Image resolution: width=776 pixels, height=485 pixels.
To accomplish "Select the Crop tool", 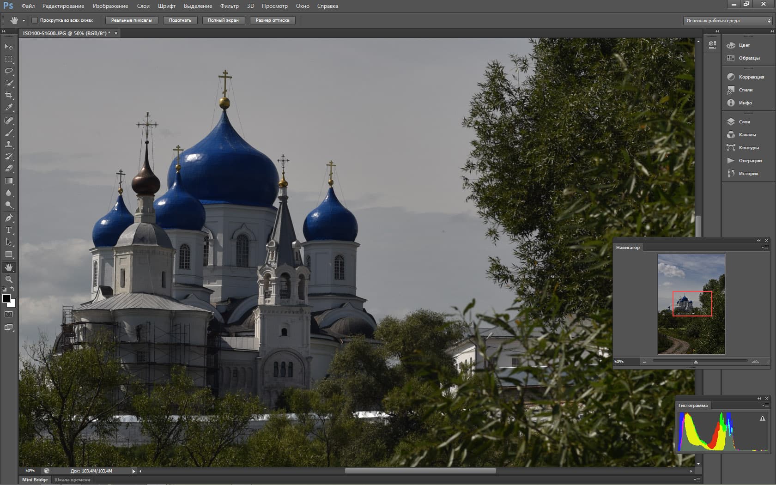I will (9, 95).
